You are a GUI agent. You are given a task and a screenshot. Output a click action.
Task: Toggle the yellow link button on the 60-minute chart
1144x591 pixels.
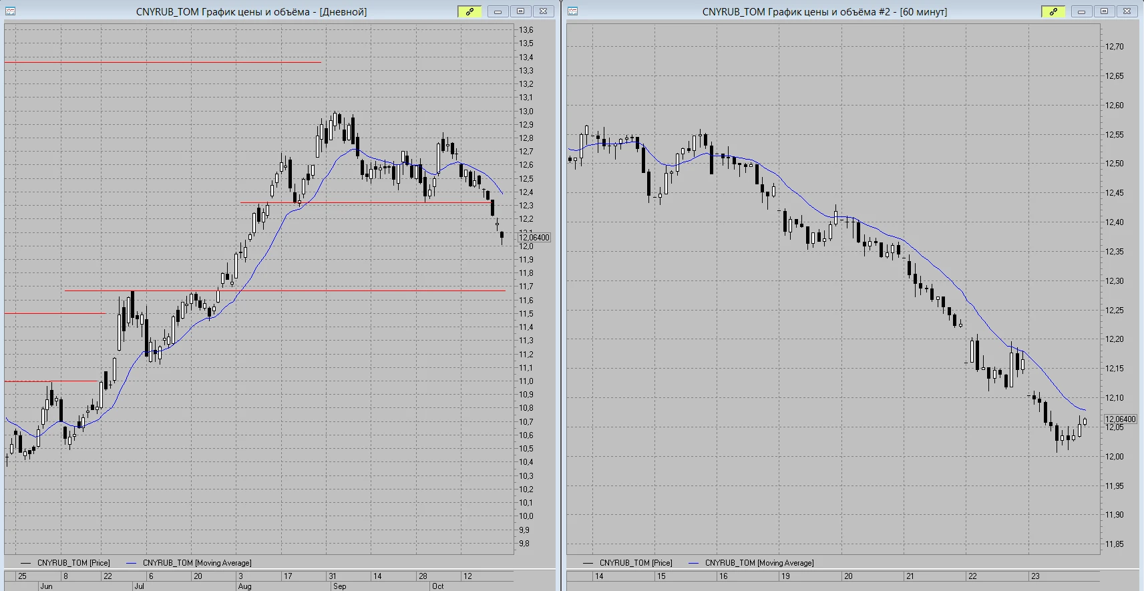pos(1053,11)
